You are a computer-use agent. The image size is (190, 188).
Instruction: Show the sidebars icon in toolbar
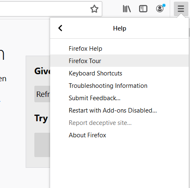click(x=143, y=9)
